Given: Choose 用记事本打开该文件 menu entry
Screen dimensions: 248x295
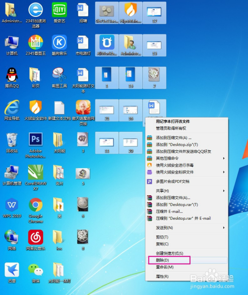Looking at the screenshot, I should point(186,121).
